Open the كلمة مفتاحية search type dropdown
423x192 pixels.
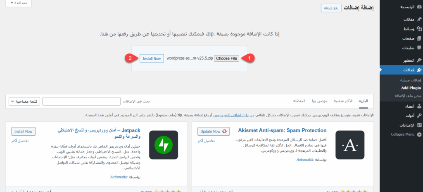[24, 101]
